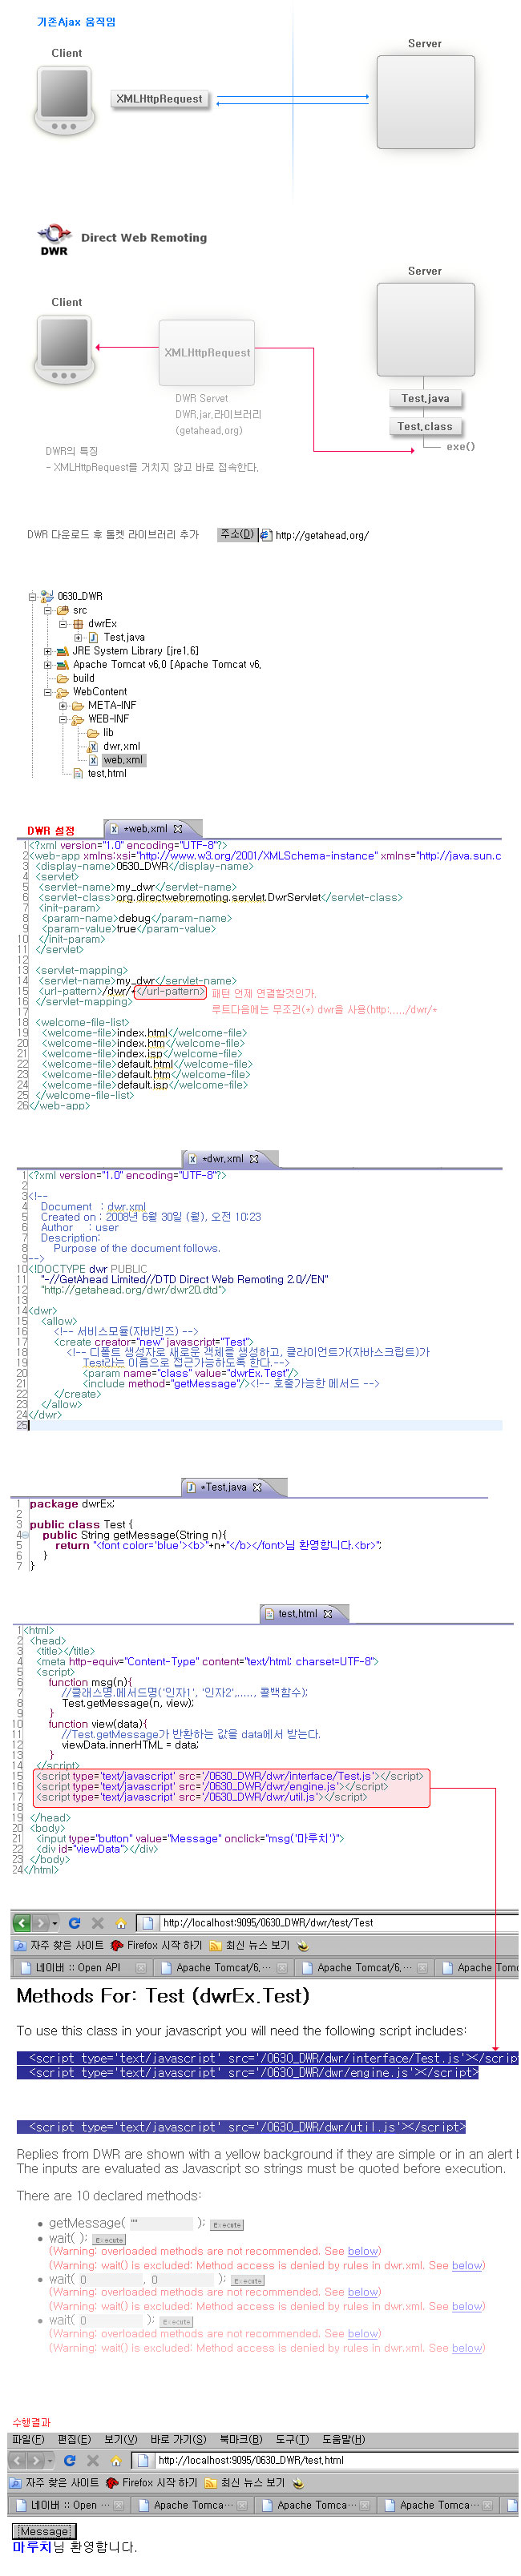Collapse the src folder in project tree

point(47,610)
